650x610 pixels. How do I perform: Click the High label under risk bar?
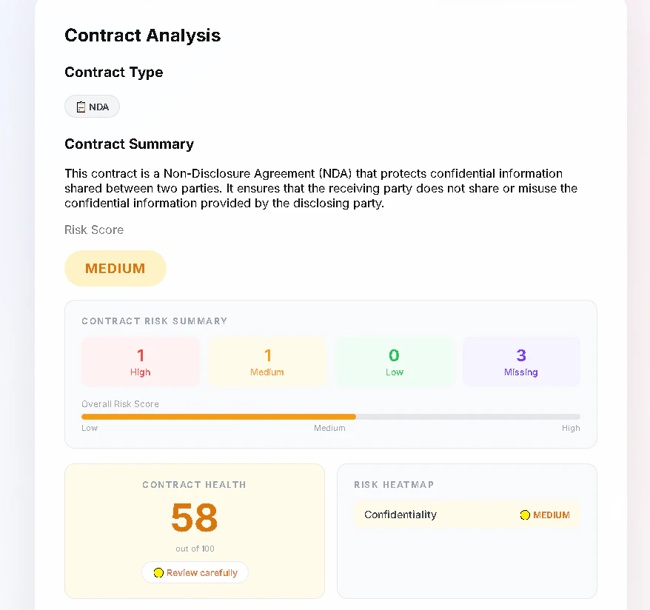pos(571,428)
